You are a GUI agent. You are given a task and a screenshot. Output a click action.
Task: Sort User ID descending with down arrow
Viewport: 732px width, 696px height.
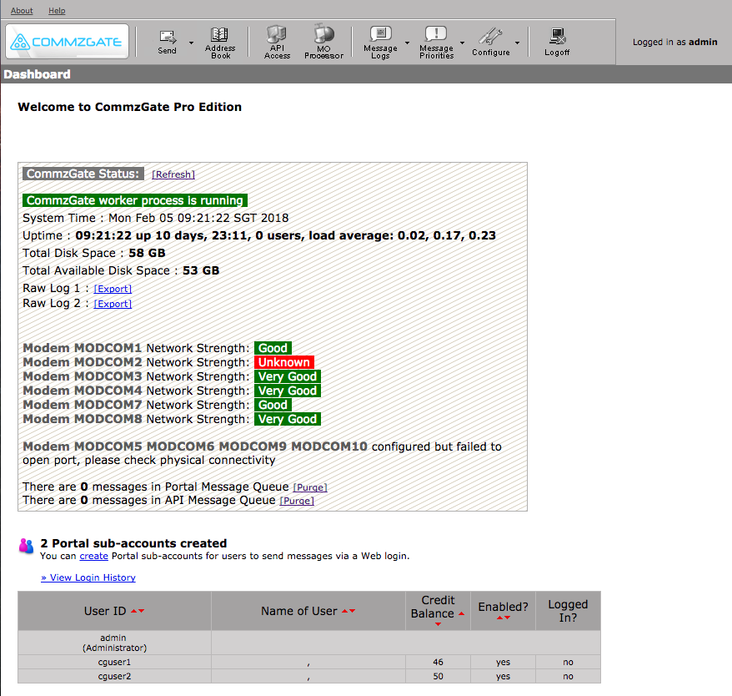pos(142,611)
